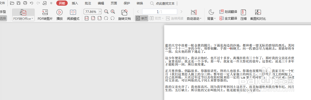Start slideshow with the 播放 button
Viewport: 311px width, 100px height.
pos(59,15)
